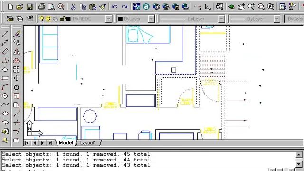Viewport: 304px width, 171px height.
Task: Open the ByColor plot style dropdown
Action: 294,19
